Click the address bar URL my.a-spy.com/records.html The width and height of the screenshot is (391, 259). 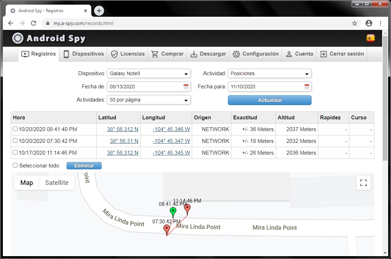tap(83, 23)
